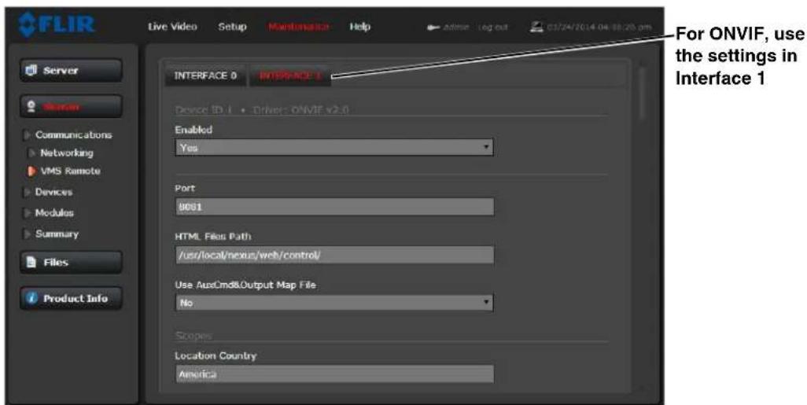Open the Product Info section
The width and height of the screenshot is (807, 405).
pyautogui.click(x=71, y=299)
